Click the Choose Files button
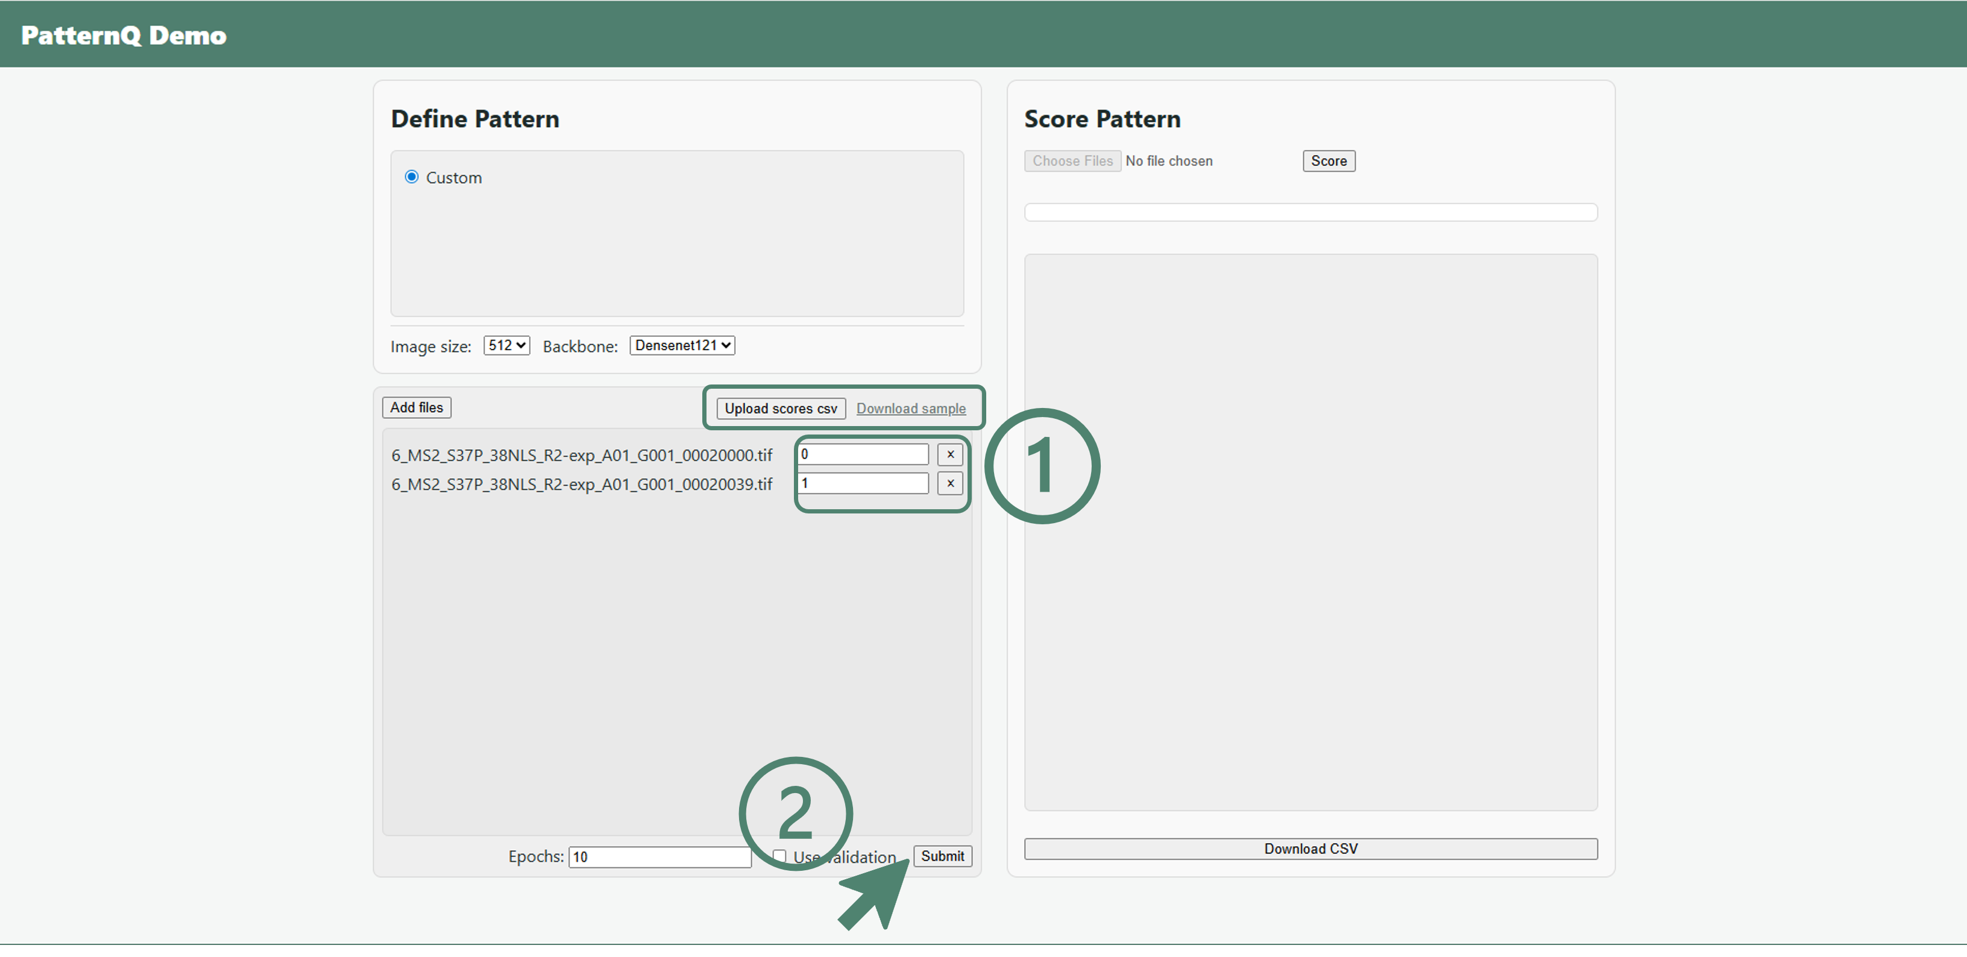1967x957 pixels. pyautogui.click(x=1072, y=161)
